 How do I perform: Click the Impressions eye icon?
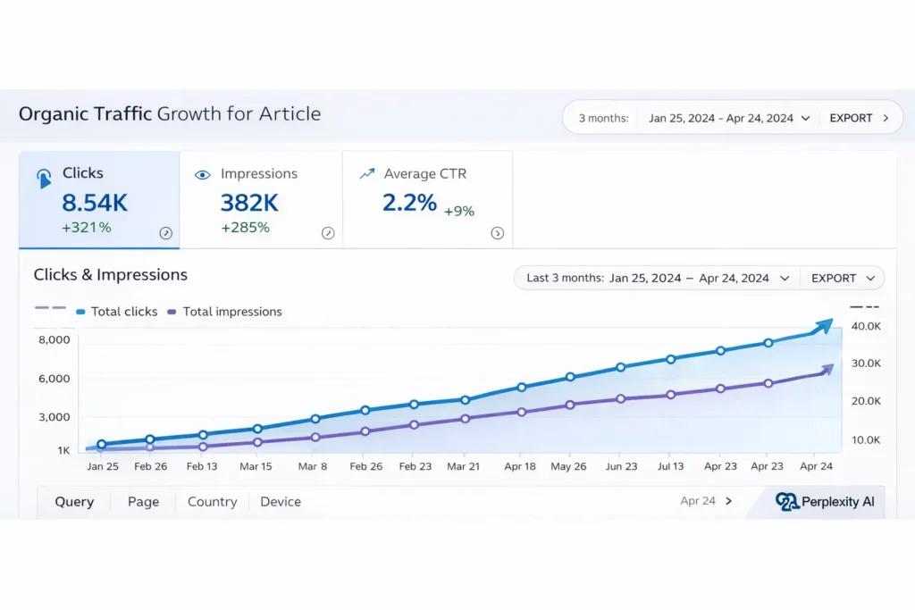coord(203,175)
